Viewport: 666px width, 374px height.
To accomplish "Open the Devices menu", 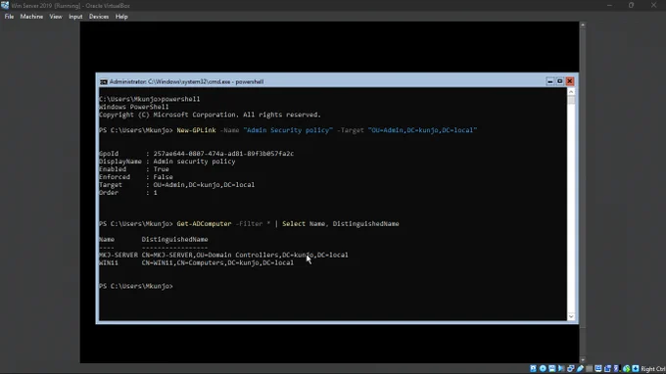I will coord(99,17).
